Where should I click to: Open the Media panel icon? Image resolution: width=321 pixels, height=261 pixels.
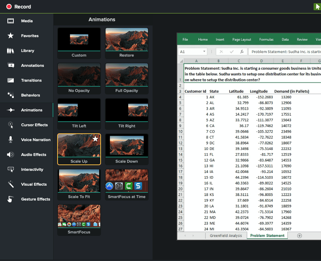11,21
